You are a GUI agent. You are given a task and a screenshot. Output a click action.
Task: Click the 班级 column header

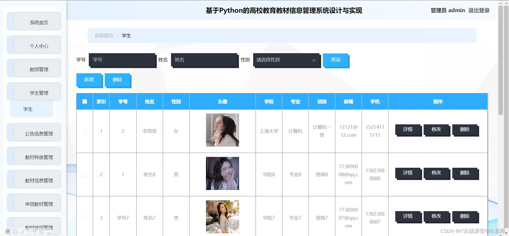(322, 102)
